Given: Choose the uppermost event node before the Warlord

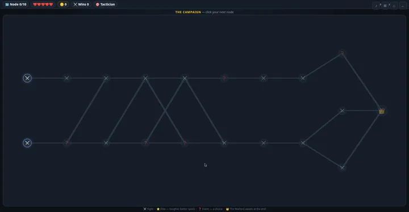Looking at the screenshot, I should tap(342, 53).
